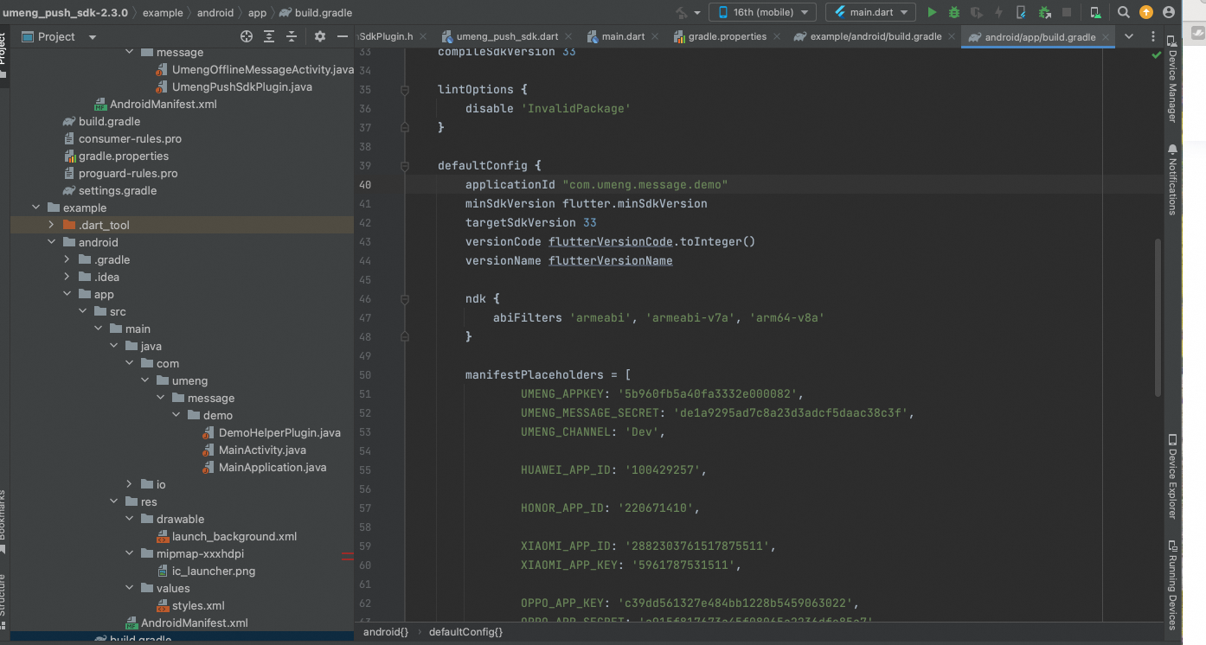1206x645 pixels.
Task: Start debugging with the green bug icon
Action: coord(954,12)
